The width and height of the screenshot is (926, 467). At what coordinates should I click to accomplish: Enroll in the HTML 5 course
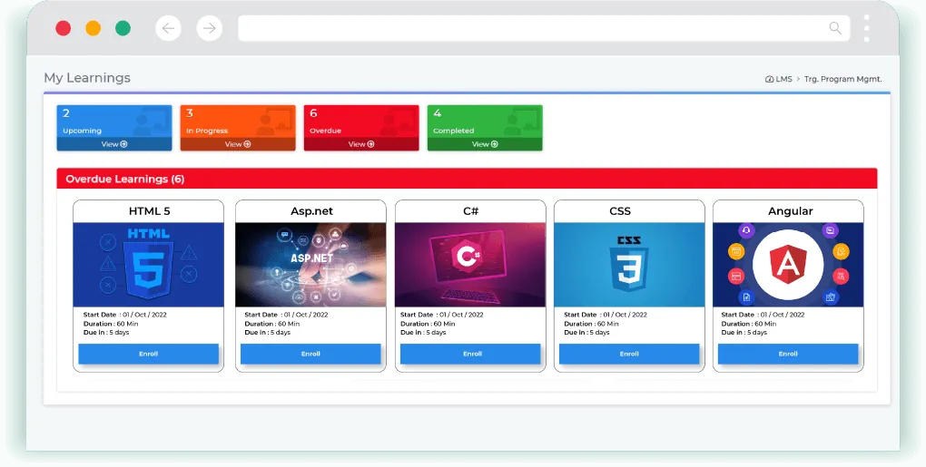click(148, 354)
